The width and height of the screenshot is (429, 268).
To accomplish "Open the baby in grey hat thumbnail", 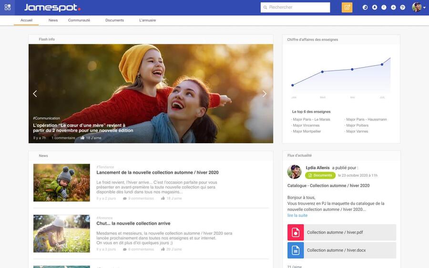I will coord(61,182).
